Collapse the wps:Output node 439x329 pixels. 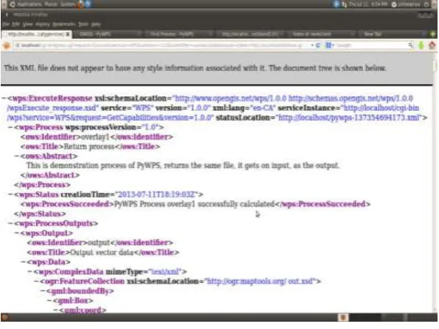coord(17,233)
